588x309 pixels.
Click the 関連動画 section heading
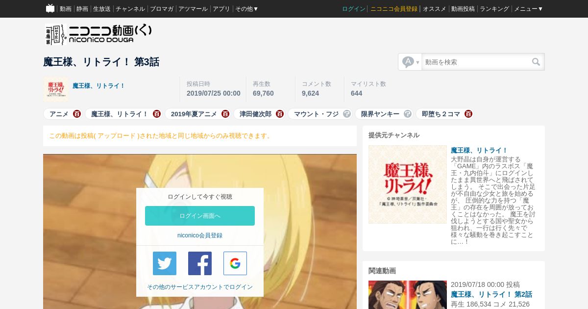382,271
